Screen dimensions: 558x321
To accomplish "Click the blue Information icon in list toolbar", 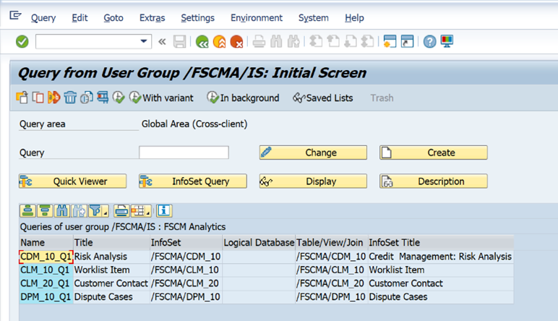I will point(164,211).
